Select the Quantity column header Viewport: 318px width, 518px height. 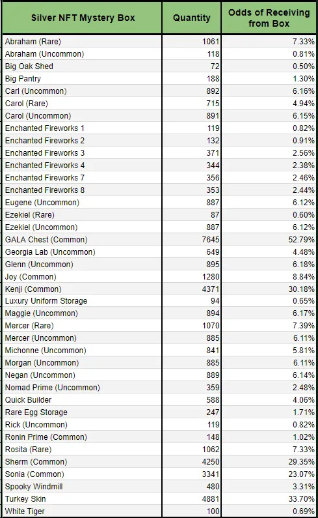192,18
